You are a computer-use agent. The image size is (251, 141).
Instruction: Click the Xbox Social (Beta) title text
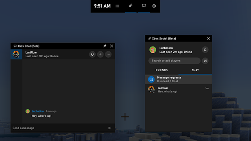point(164,38)
